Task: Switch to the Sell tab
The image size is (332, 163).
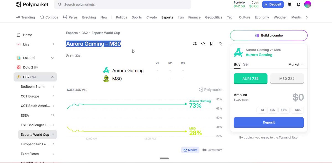Action: pos(246,64)
